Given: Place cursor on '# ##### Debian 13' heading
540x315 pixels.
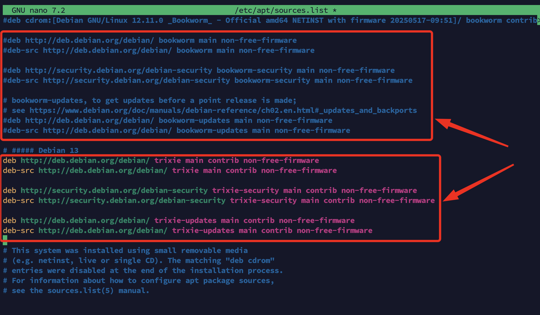Looking at the screenshot, I should pos(41,150).
